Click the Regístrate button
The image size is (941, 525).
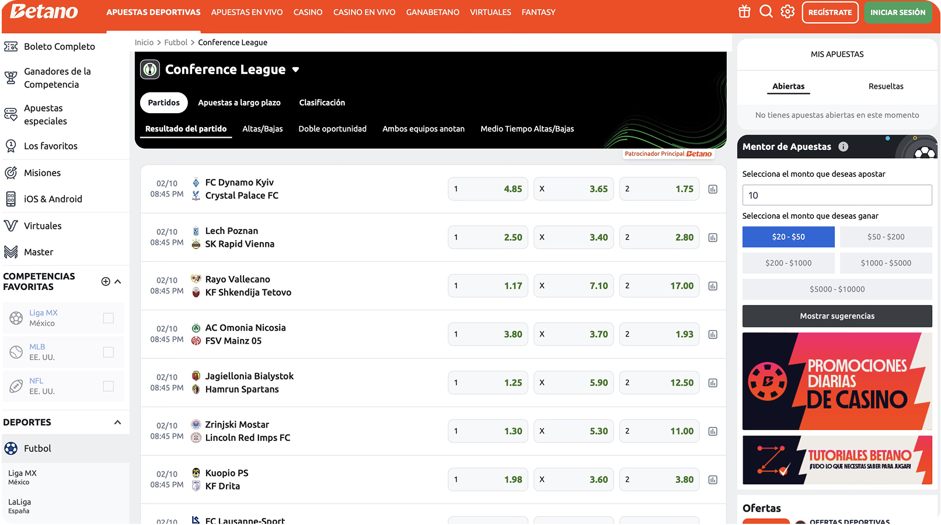(830, 12)
